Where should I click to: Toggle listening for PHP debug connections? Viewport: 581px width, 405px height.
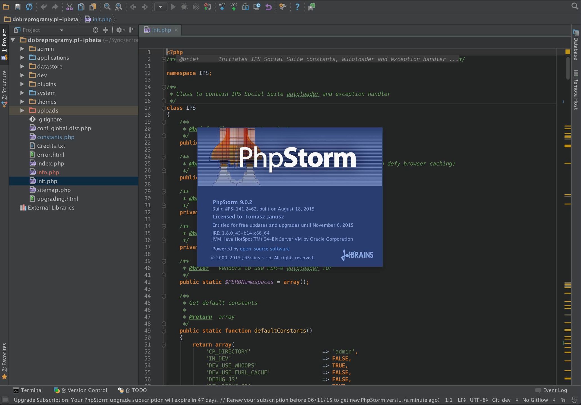[x=207, y=6]
